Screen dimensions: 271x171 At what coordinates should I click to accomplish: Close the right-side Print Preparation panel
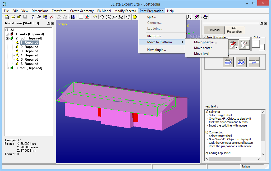(x=265, y=23)
